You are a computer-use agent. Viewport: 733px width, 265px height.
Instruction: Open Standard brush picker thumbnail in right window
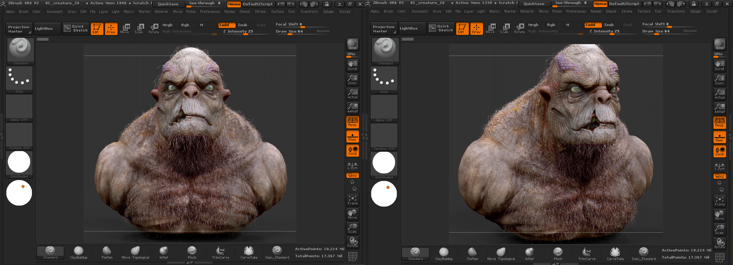385,51
